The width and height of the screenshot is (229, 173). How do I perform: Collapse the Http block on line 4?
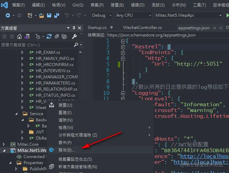point(123,59)
